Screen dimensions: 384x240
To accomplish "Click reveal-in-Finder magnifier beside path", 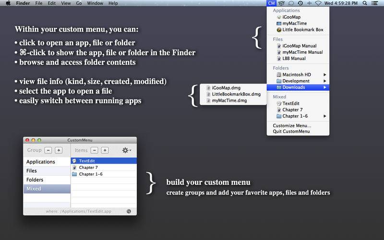I will click(x=129, y=211).
